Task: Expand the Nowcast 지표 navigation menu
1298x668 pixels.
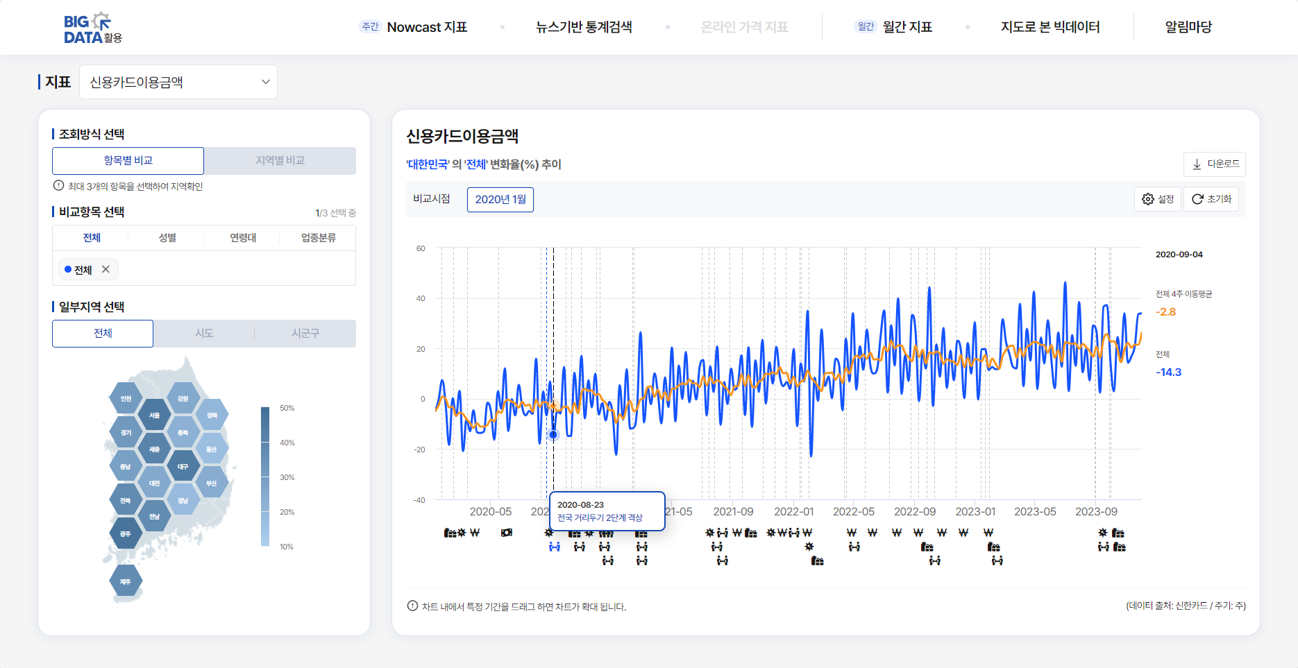Action: coord(426,27)
